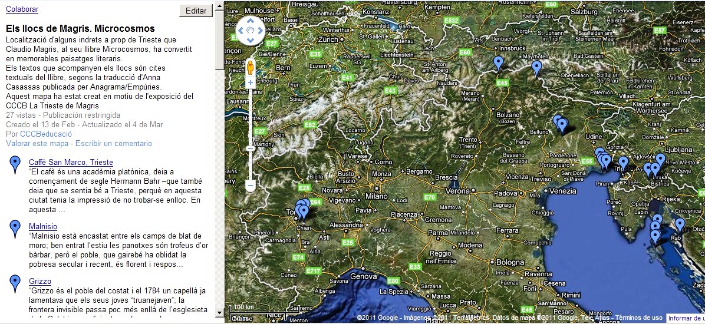
Task: Open the Caffè San Marco, Trieste entry
Action: (x=71, y=162)
